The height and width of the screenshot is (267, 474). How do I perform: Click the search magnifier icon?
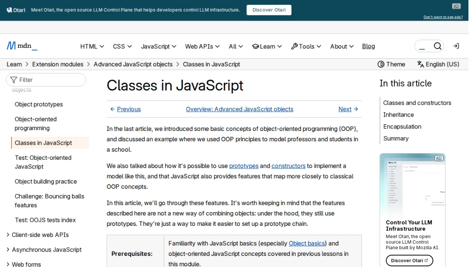(x=437, y=46)
